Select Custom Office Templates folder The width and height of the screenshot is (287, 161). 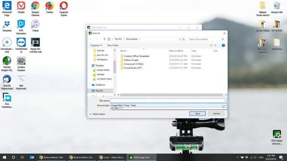pos(136,56)
